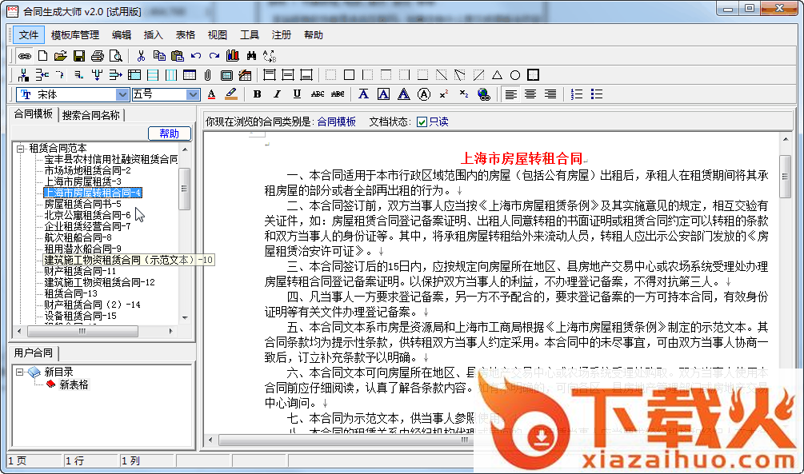Click the paperclip attachment icon
Image resolution: width=804 pixels, height=474 pixels.
tap(207, 75)
